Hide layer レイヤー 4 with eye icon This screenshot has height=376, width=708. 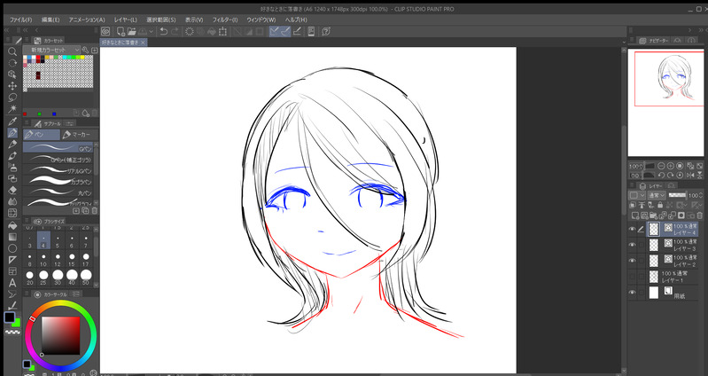[632, 229]
